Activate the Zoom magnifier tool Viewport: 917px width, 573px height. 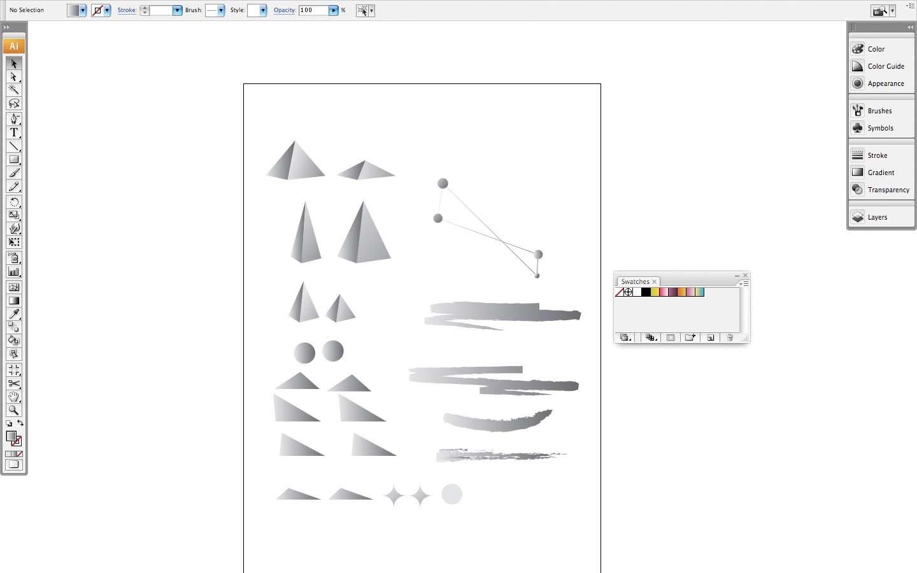[x=13, y=411]
